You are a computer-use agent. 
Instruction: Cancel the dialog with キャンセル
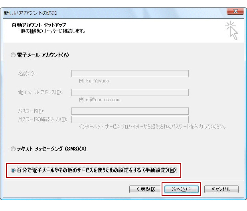point(221,189)
